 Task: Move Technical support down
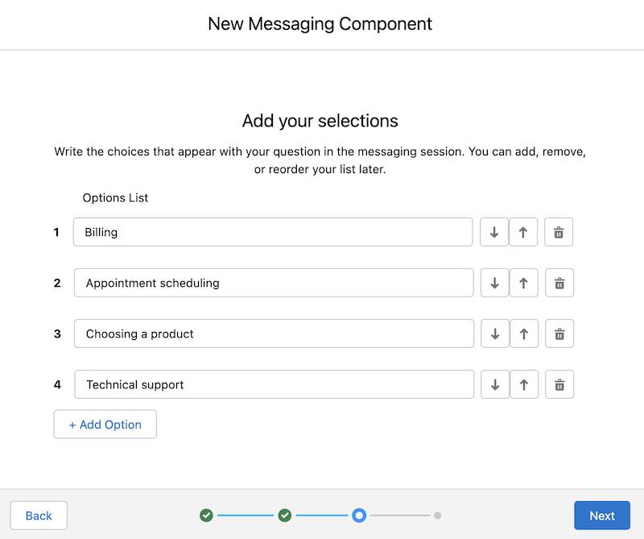[x=494, y=384]
